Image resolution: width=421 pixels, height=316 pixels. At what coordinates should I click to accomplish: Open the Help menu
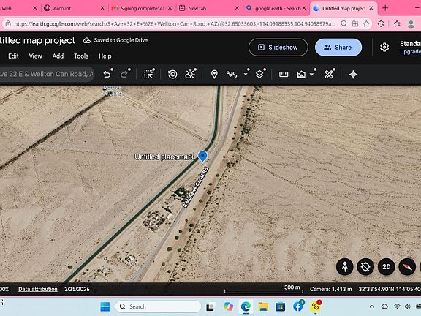click(105, 56)
